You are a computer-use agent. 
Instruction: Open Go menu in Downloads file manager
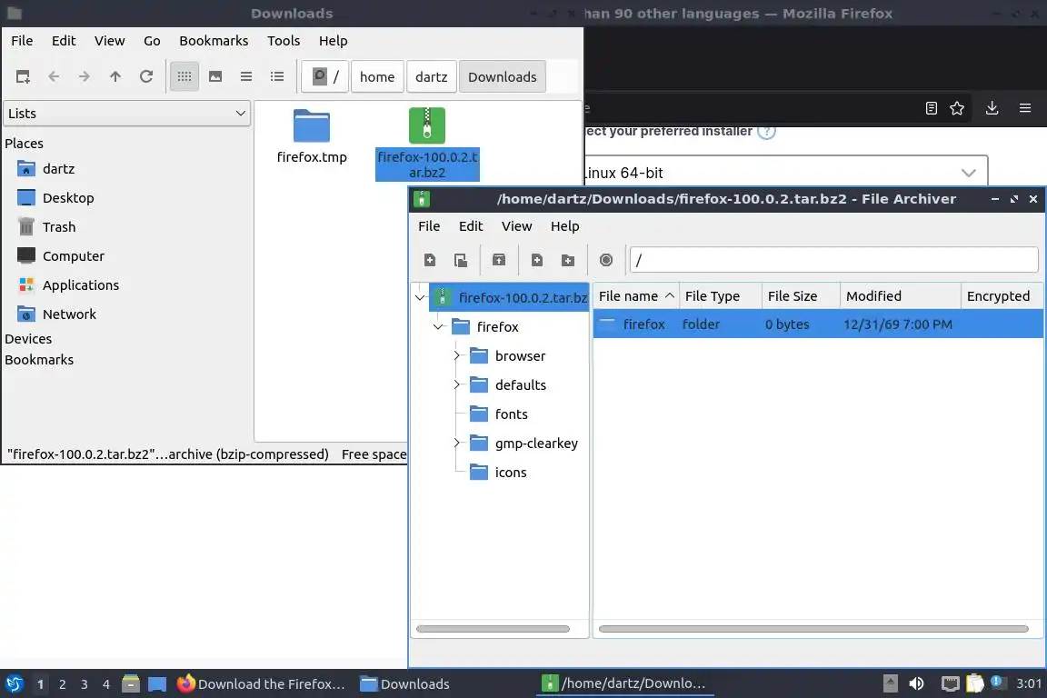pos(152,41)
